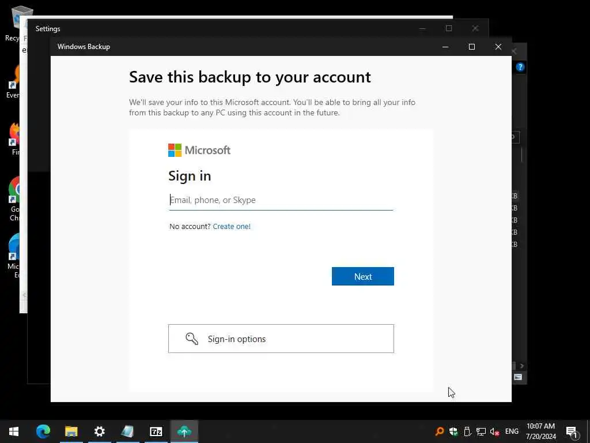Switch the ENG input language indicator
This screenshot has width=590, height=443.
tap(512, 431)
